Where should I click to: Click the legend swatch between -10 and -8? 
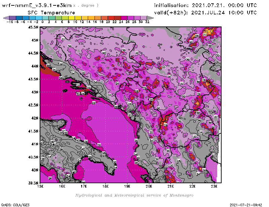[x=12, y=18]
